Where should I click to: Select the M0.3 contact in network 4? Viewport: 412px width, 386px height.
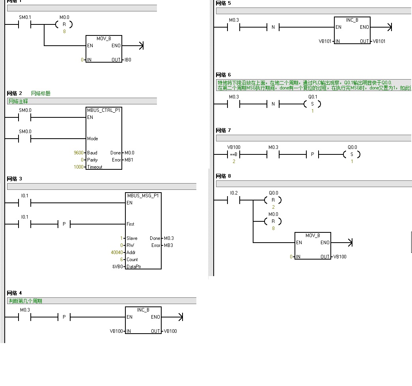[x=25, y=317]
